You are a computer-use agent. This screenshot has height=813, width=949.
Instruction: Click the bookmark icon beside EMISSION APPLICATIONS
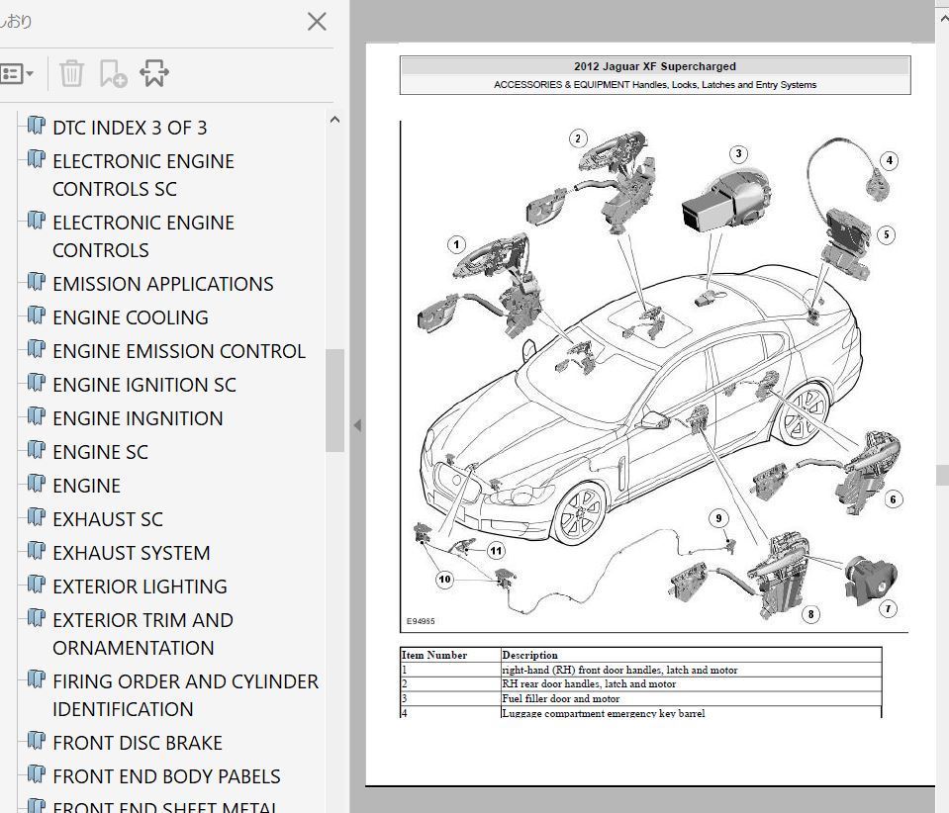click(x=37, y=282)
